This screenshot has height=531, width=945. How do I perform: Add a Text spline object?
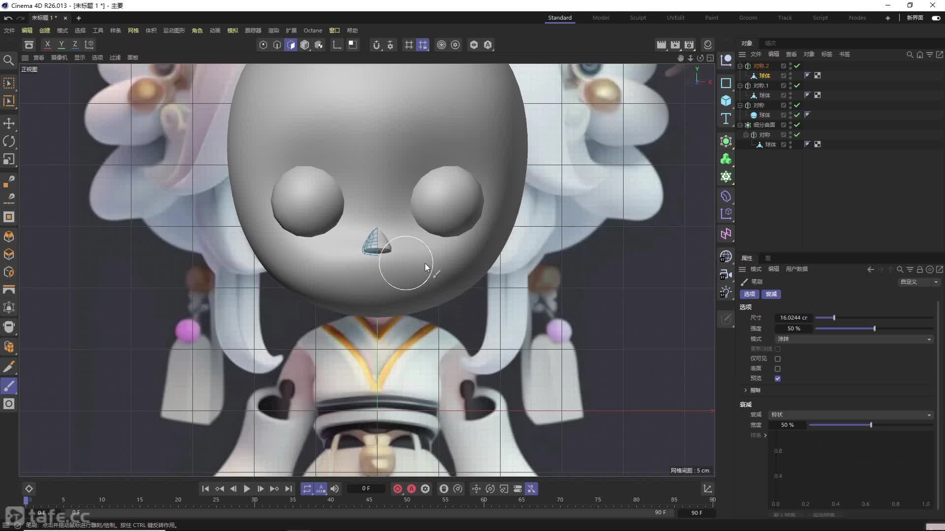point(726,118)
